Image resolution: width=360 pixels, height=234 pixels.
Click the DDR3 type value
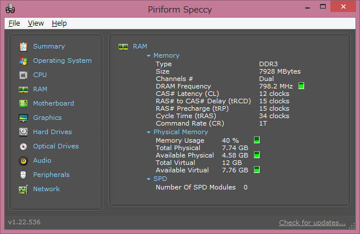click(268, 64)
